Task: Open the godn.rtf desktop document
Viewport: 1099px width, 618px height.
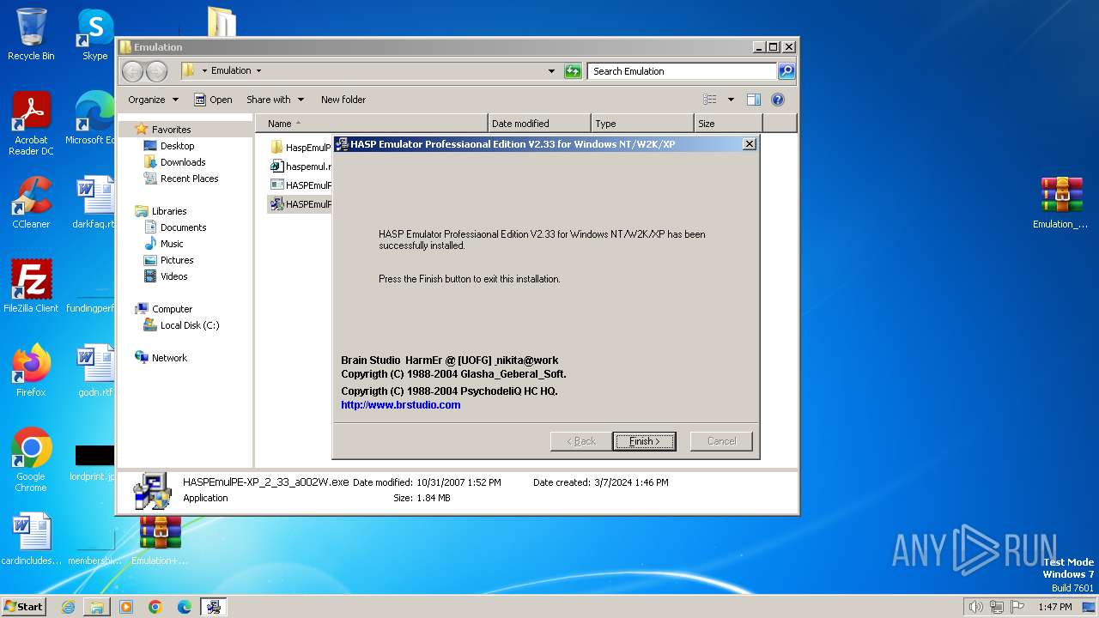Action: click(x=94, y=371)
